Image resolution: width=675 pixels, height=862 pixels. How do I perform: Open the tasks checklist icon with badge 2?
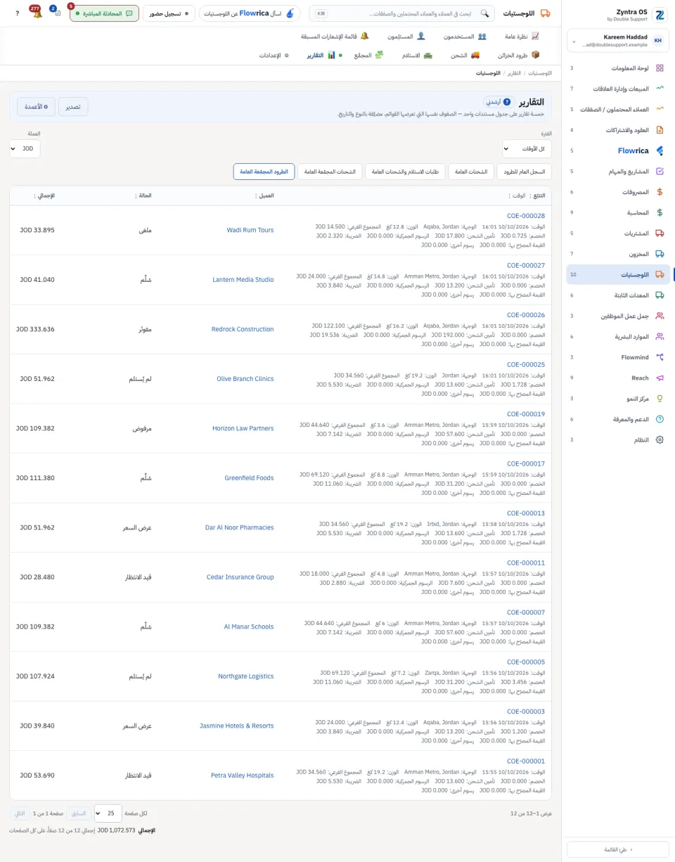pos(57,13)
